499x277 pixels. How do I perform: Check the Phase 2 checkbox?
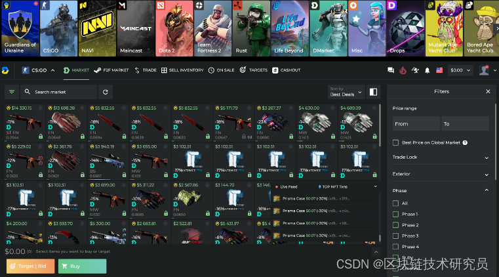coord(395,225)
